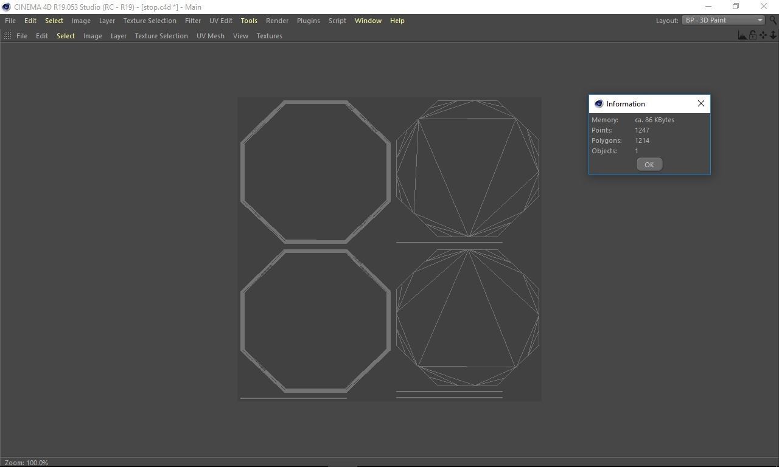The height and width of the screenshot is (467, 779).
Task: Open the Script menu
Action: coord(337,21)
